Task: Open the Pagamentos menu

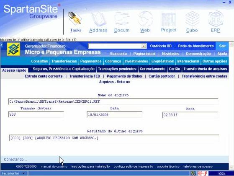Action: tap(91, 61)
